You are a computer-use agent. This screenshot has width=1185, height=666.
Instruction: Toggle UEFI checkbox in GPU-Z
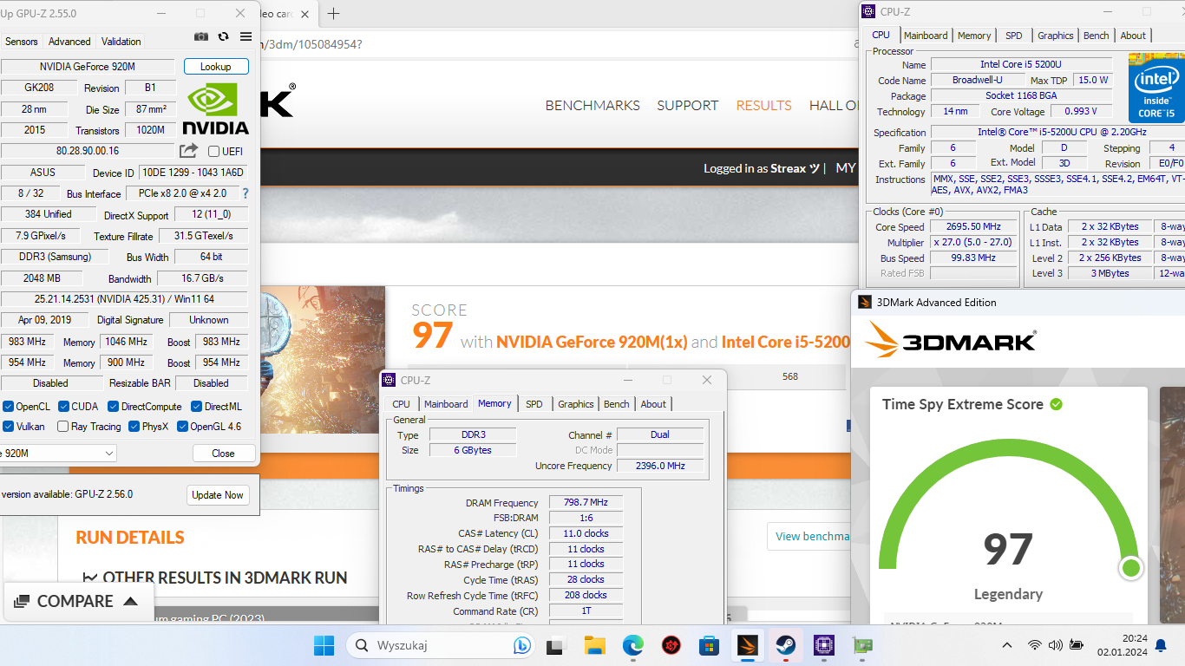coord(213,152)
